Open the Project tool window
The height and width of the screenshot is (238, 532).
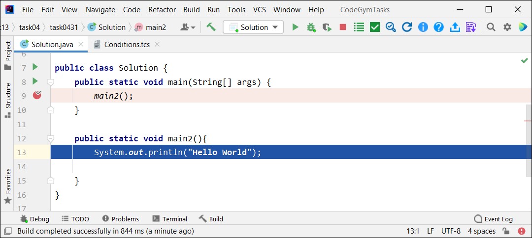[7, 56]
